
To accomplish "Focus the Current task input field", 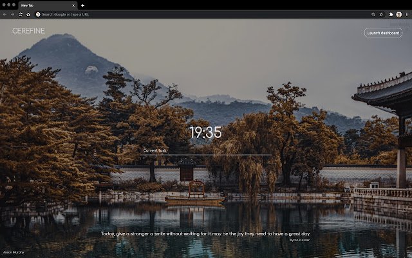I will (x=206, y=151).
